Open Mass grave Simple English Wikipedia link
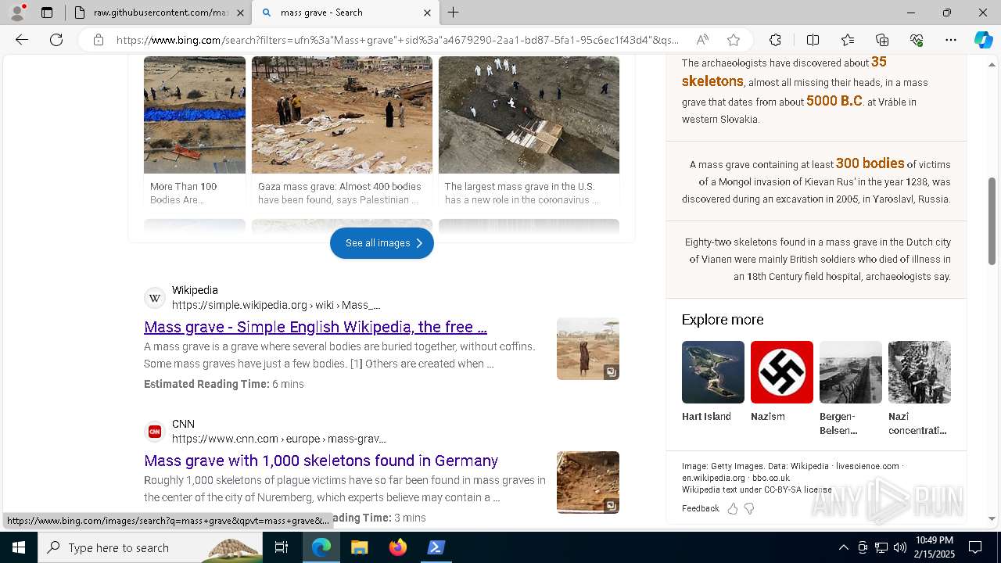 [x=315, y=327]
